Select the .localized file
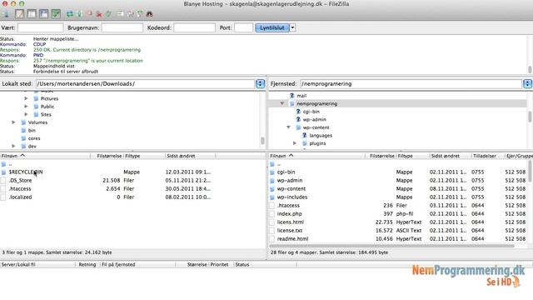 (20, 197)
